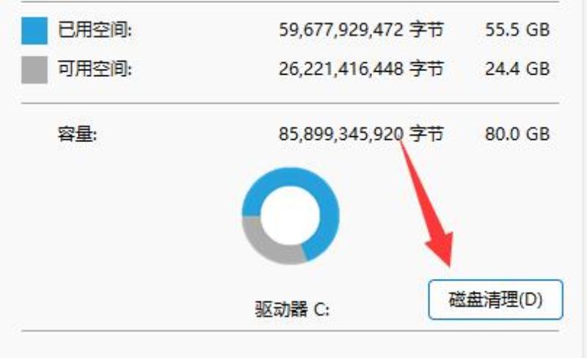The image size is (587, 358).
Task: Click the 24.4 GB free size
Action: click(517, 69)
